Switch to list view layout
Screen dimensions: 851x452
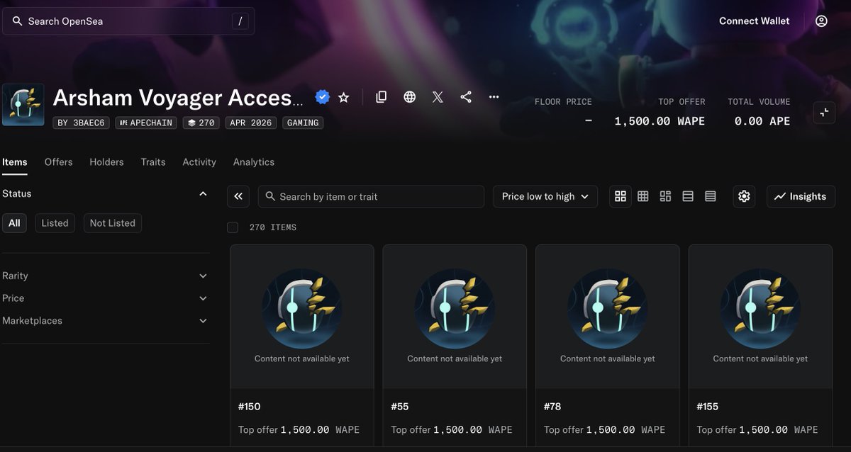pos(688,196)
